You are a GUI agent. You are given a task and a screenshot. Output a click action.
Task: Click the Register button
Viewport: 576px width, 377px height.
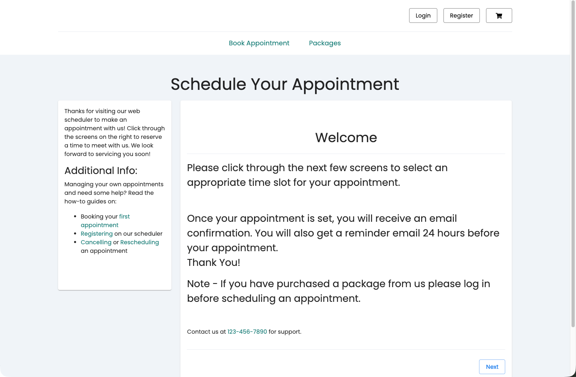(461, 16)
